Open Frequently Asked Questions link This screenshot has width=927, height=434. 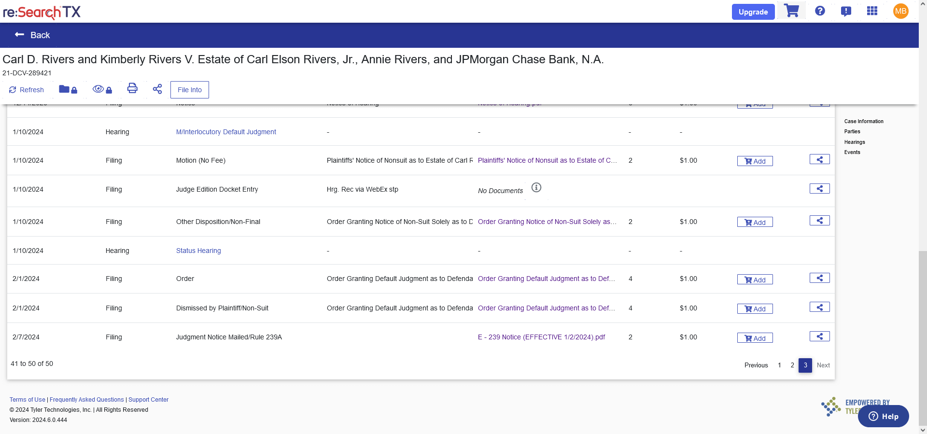[87, 400]
